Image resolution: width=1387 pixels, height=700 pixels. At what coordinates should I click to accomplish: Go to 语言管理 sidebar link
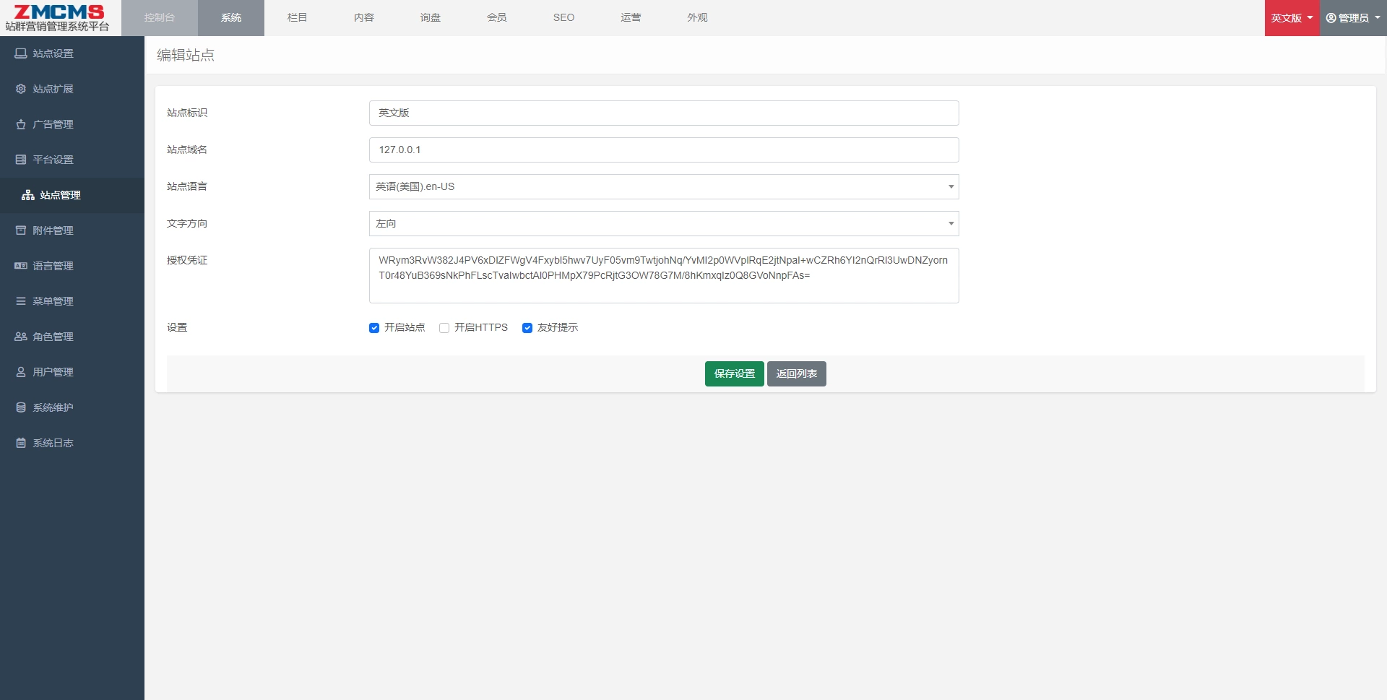tap(72, 266)
